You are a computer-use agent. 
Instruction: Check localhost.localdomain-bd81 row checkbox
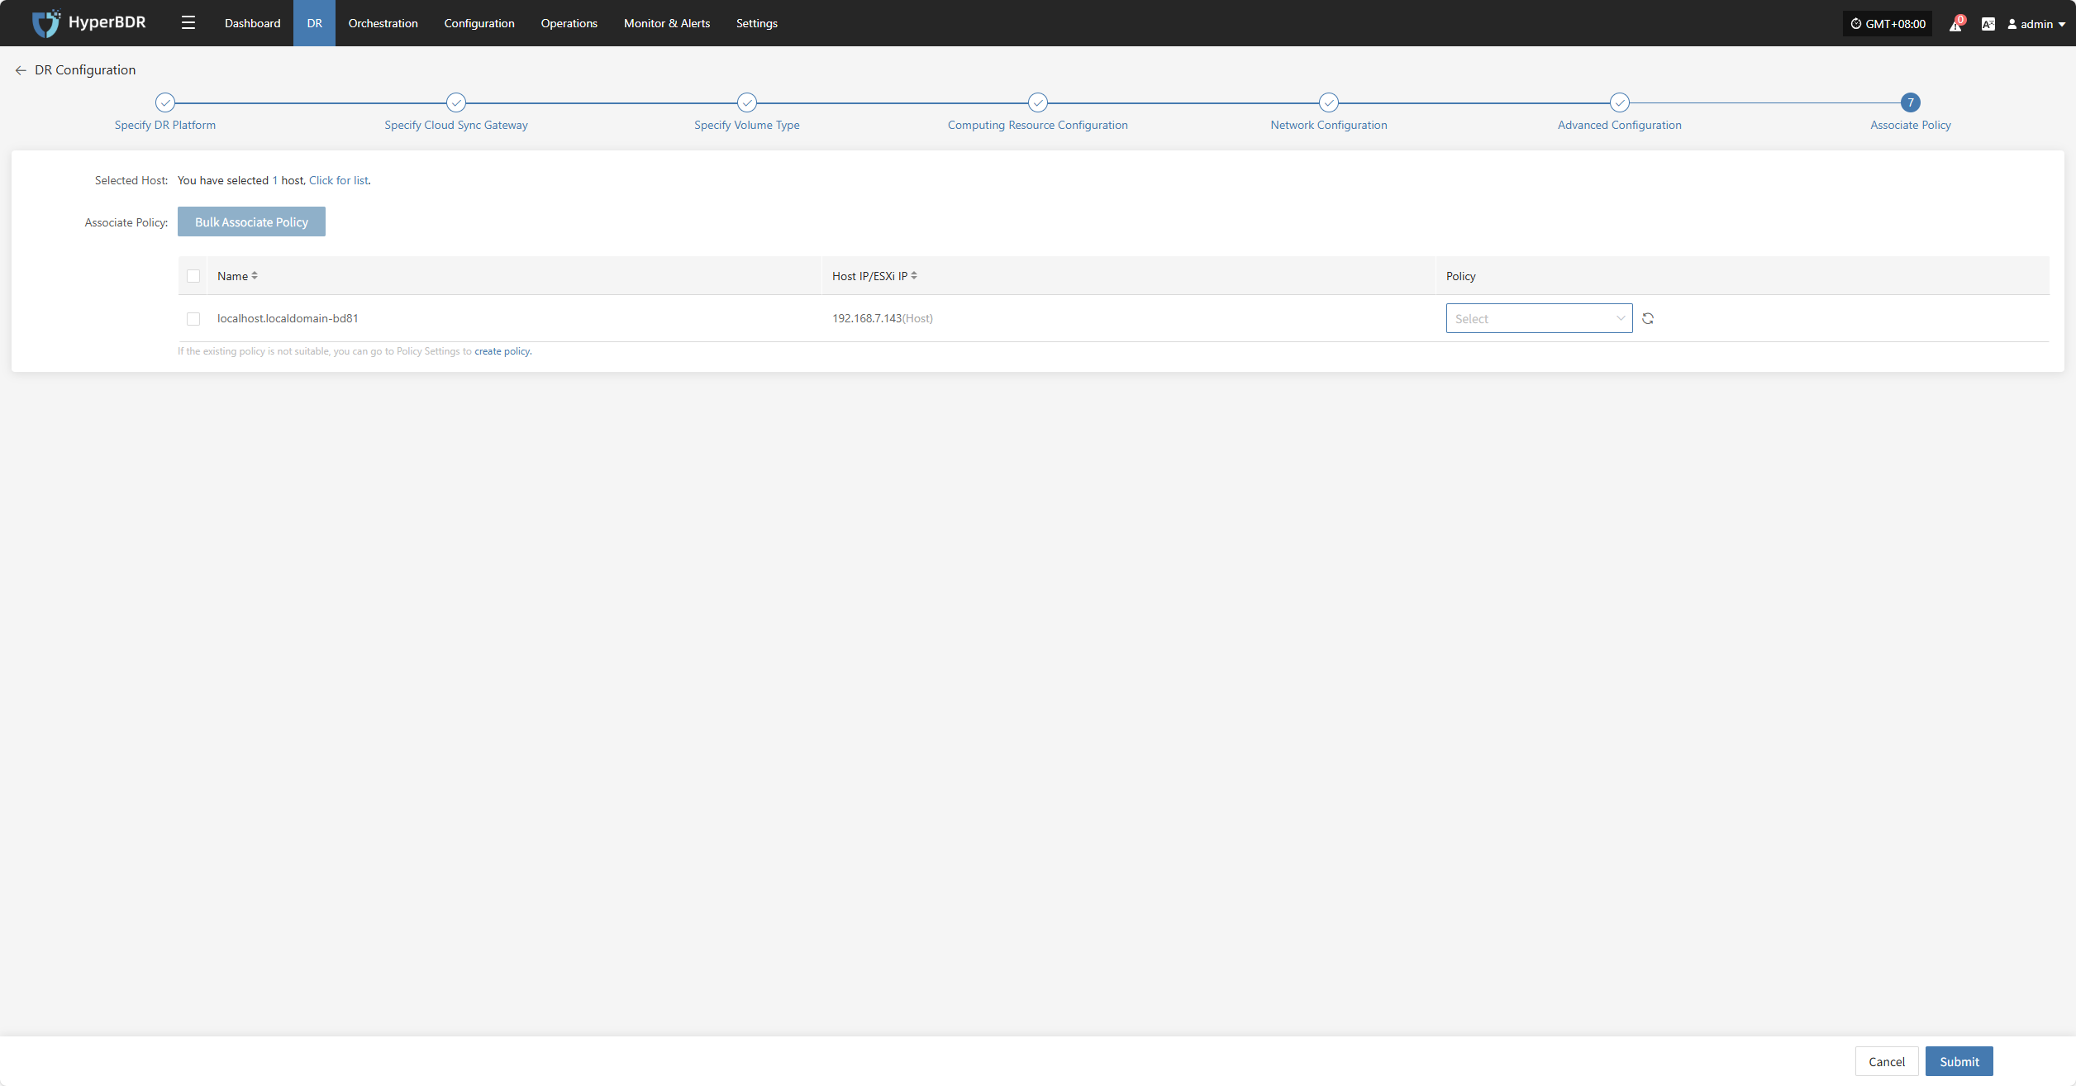point(193,318)
